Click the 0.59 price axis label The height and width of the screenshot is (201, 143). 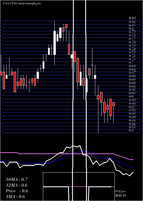pyautogui.click(x=132, y=100)
